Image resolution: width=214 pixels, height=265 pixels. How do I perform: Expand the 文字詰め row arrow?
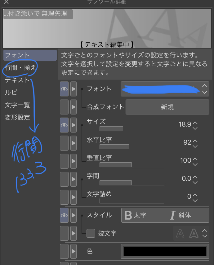click(x=74, y=197)
